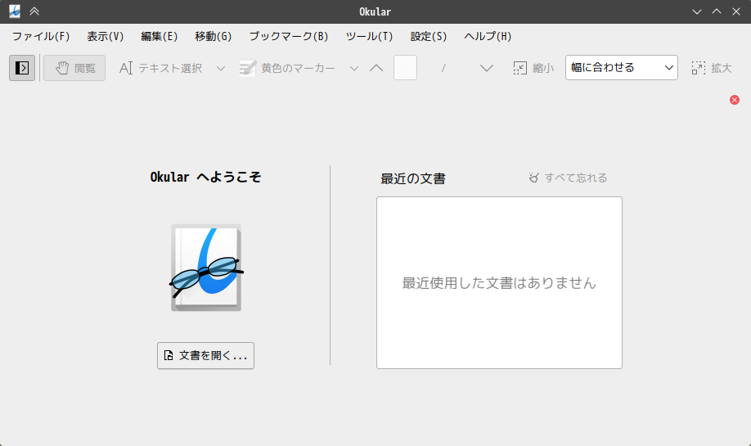Minimize the Okular window
751x446 pixels.
697,11
